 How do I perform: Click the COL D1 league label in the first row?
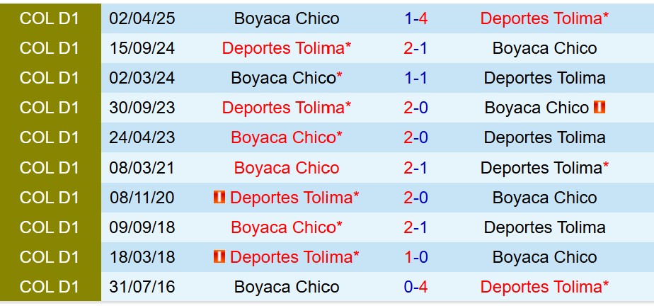50,18
